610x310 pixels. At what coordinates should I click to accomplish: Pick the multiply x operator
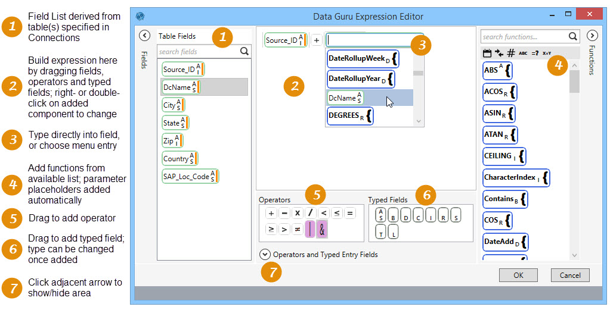click(297, 213)
